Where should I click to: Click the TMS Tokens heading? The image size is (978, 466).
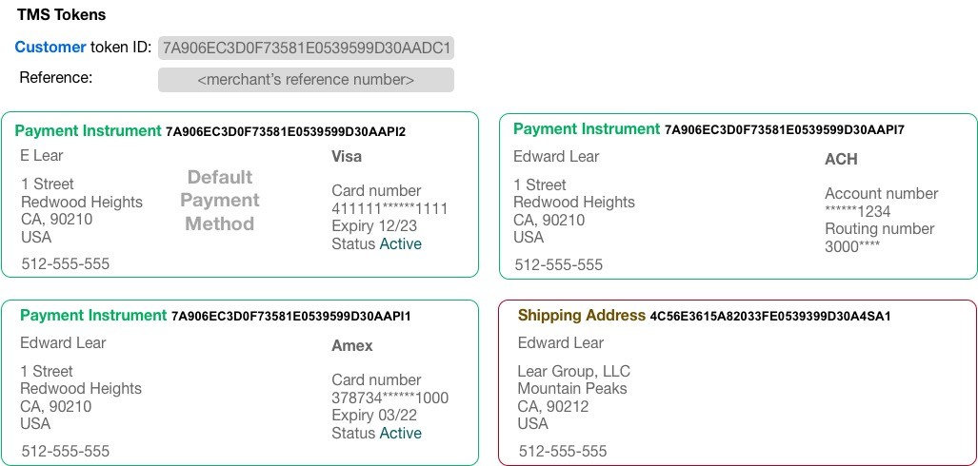61,14
